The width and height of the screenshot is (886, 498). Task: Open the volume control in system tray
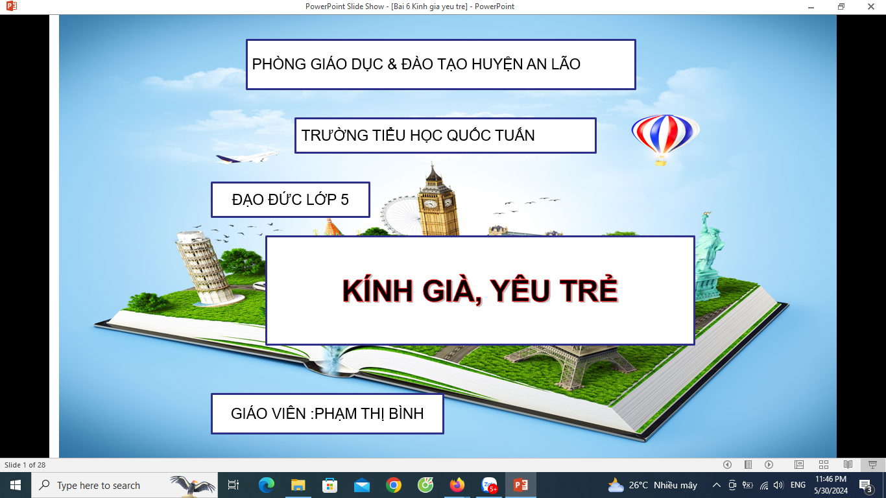[x=778, y=485]
